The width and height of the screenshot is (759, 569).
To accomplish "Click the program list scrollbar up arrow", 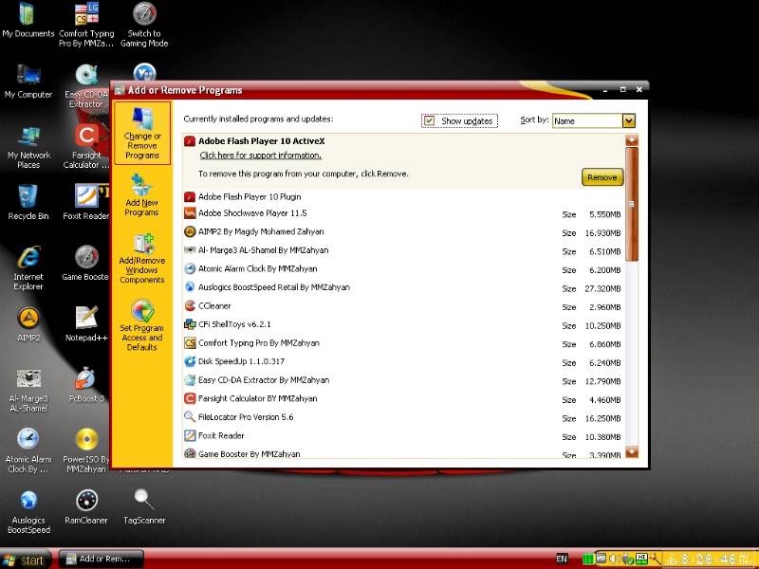I will tap(632, 138).
